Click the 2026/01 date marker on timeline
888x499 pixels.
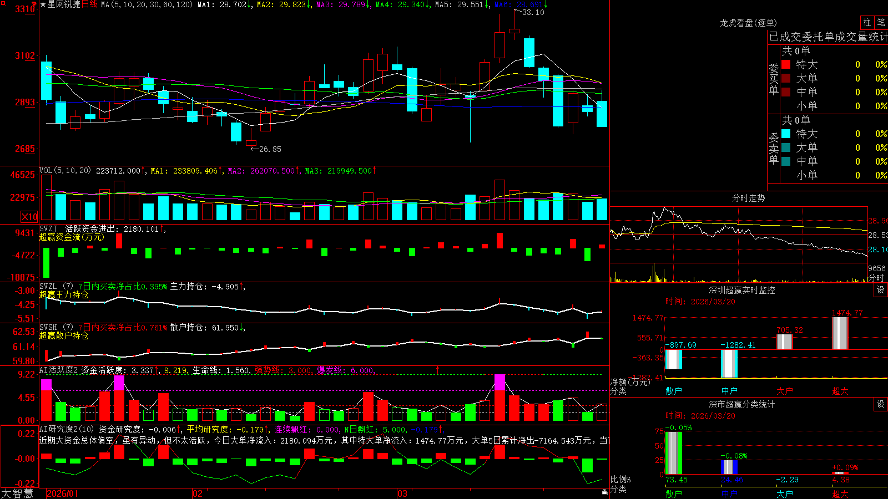(x=63, y=493)
